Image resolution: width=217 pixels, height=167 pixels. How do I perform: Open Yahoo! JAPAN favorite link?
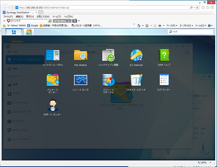click(x=16, y=26)
